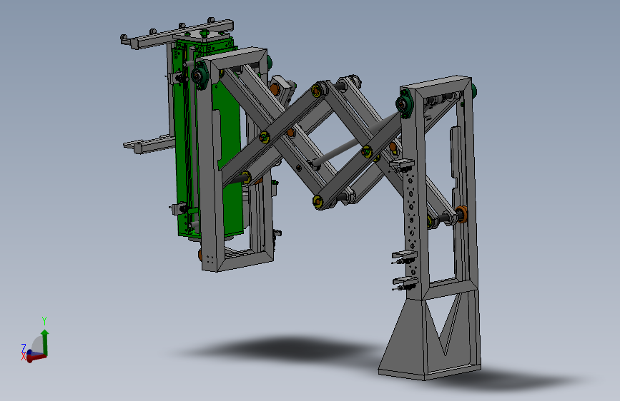This screenshot has height=401, width=620.
Task: Select the green vertical mast column in the model
Action: 230,138
